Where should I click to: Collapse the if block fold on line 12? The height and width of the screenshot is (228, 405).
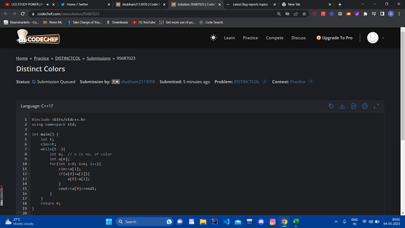29,174
